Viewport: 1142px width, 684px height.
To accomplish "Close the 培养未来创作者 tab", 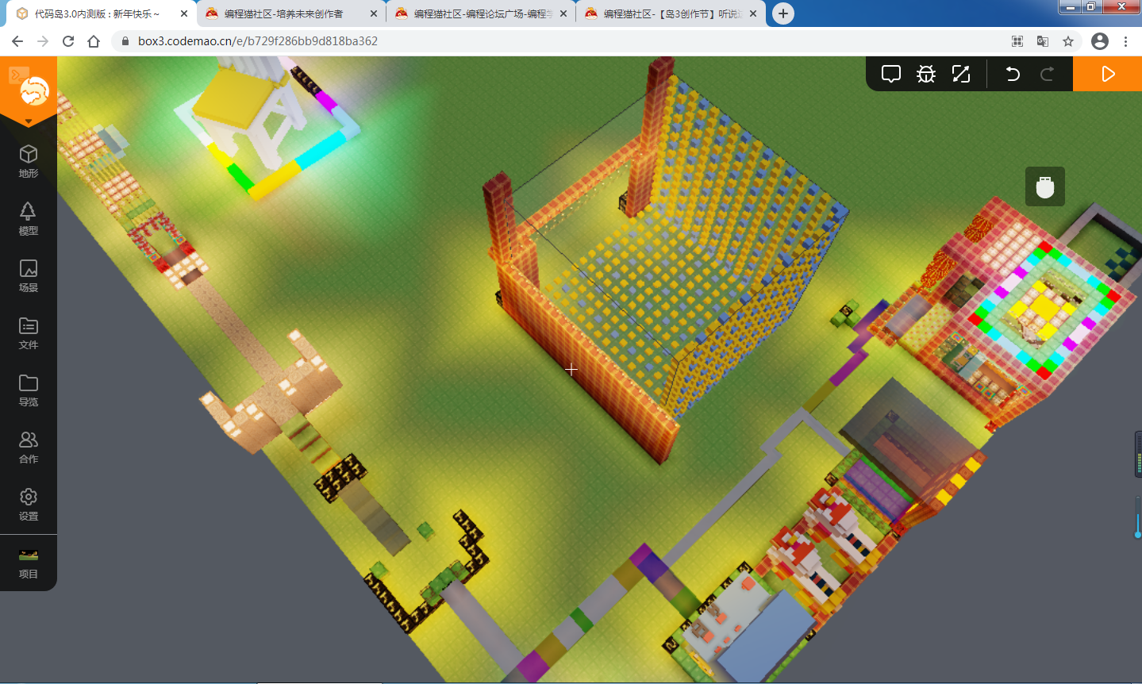I will (374, 13).
